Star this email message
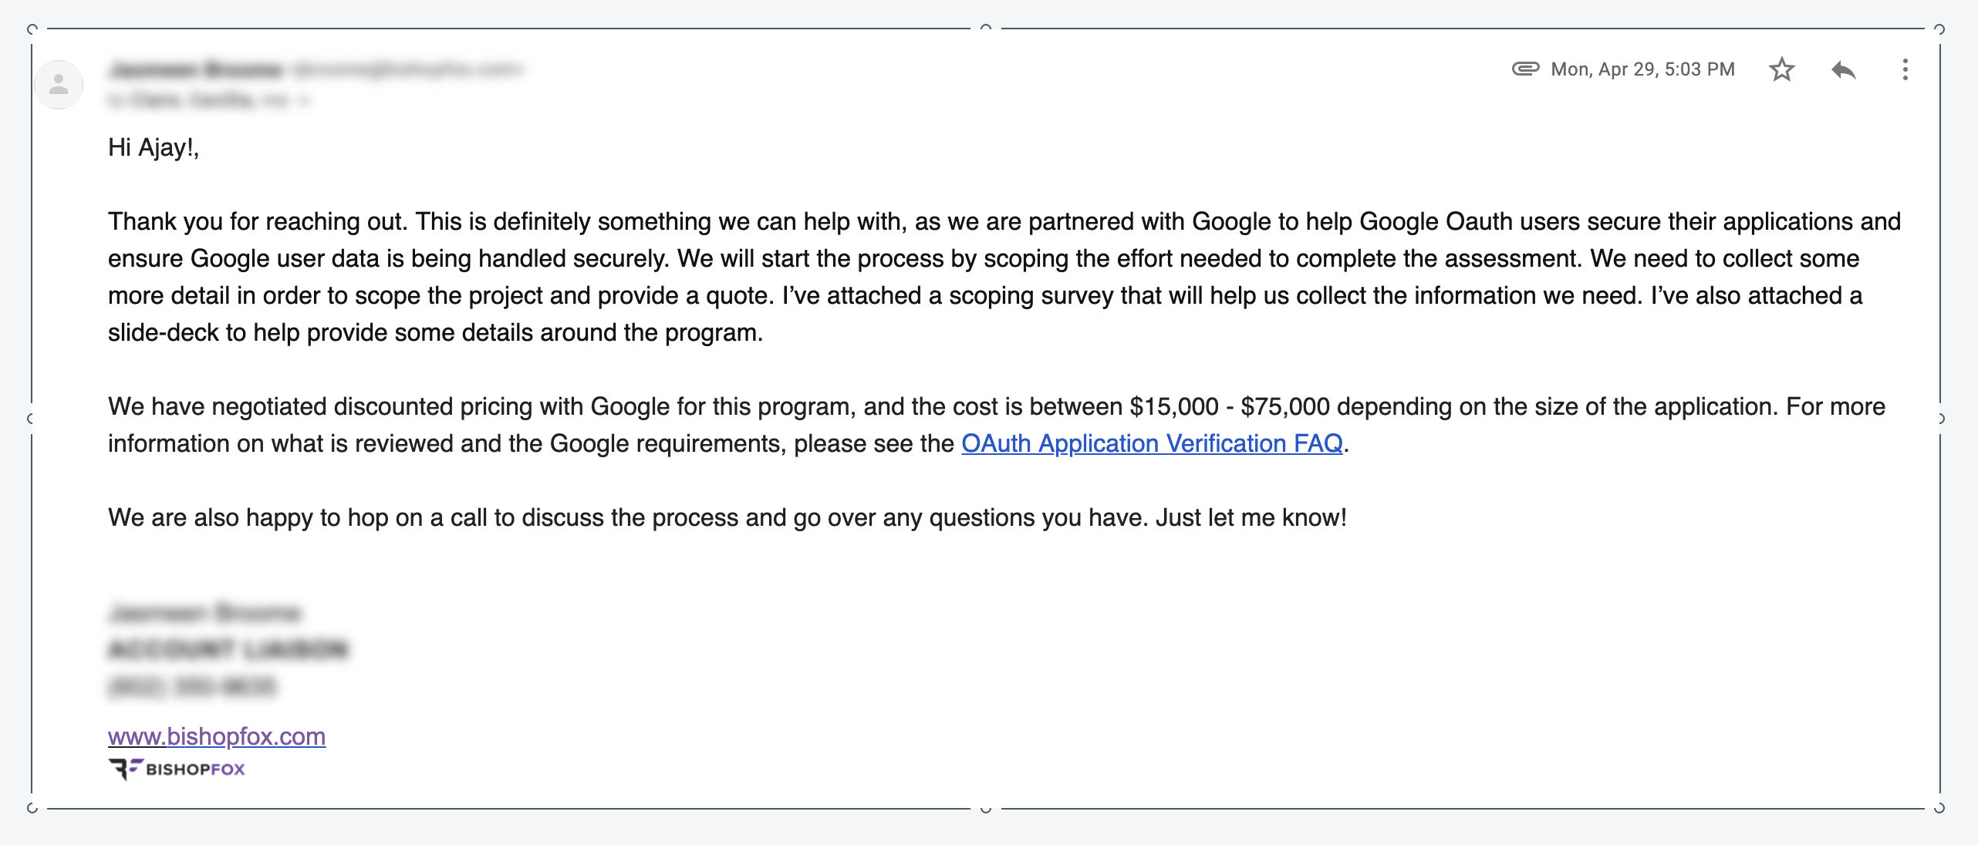 1781,70
